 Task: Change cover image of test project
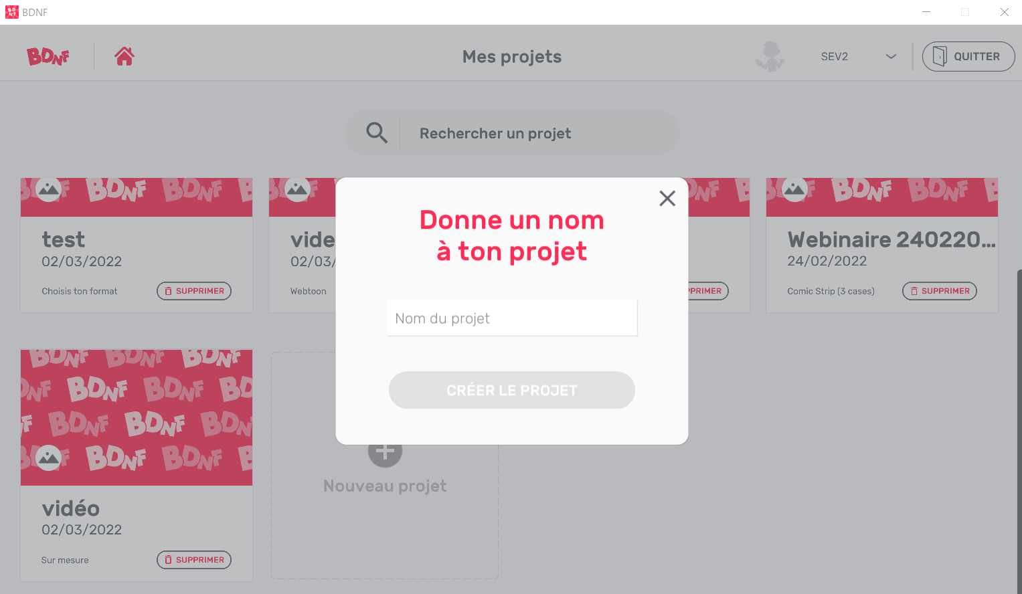(x=49, y=190)
